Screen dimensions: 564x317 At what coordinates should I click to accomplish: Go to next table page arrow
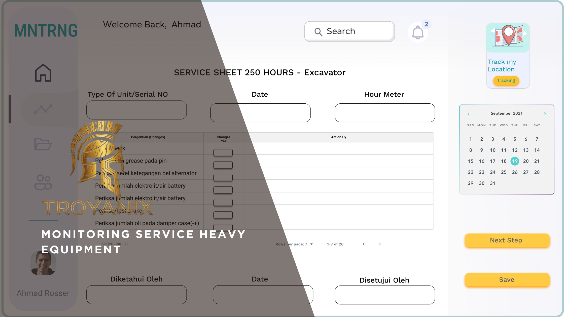click(x=380, y=244)
